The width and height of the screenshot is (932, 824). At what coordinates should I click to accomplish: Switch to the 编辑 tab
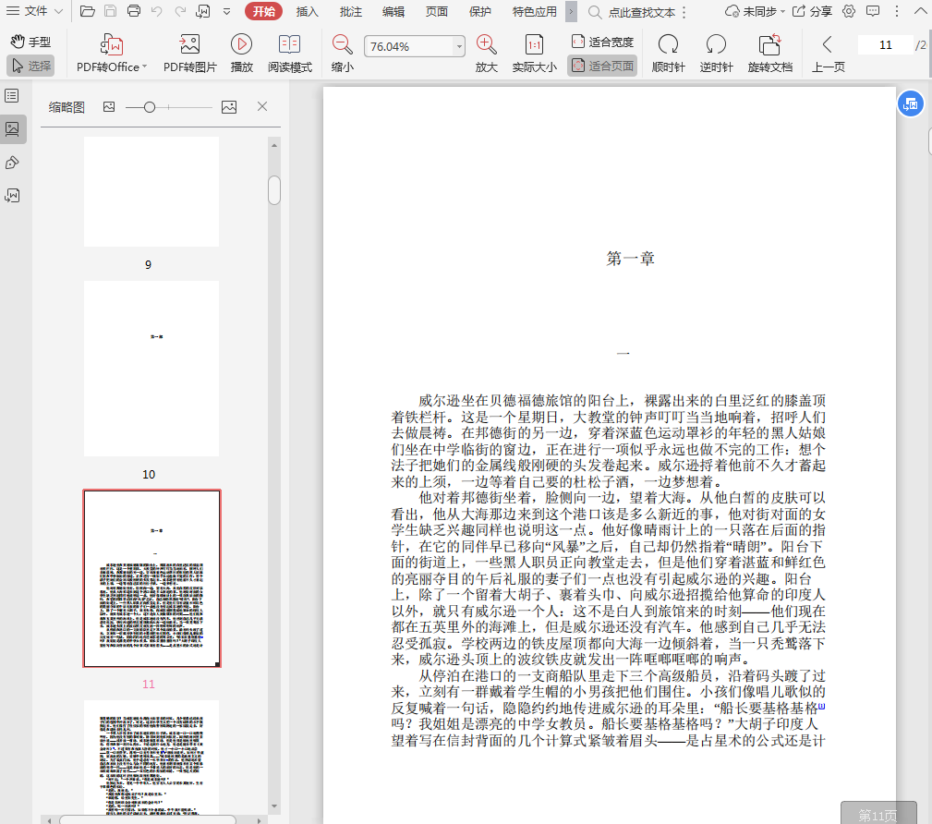393,11
